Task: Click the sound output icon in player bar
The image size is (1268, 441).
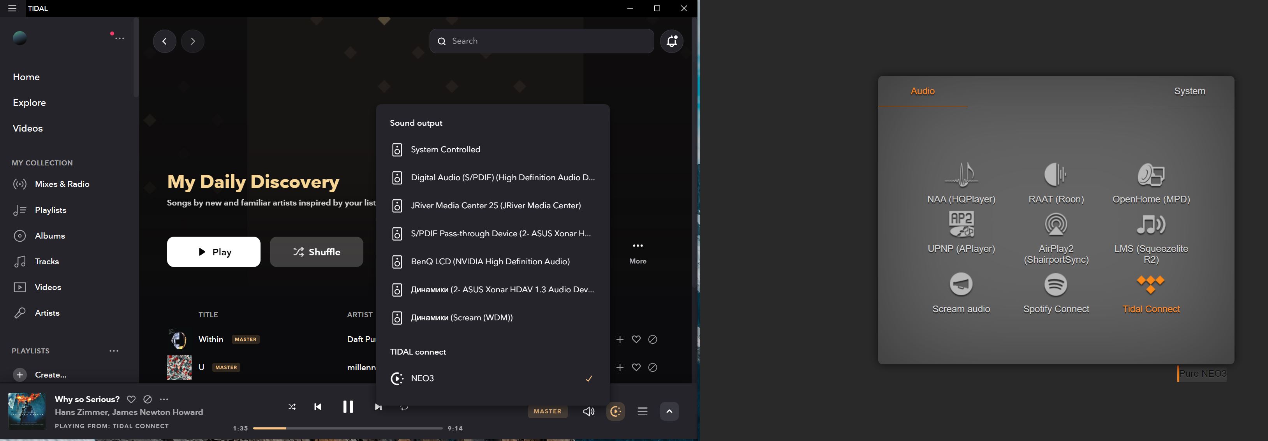Action: click(x=615, y=411)
